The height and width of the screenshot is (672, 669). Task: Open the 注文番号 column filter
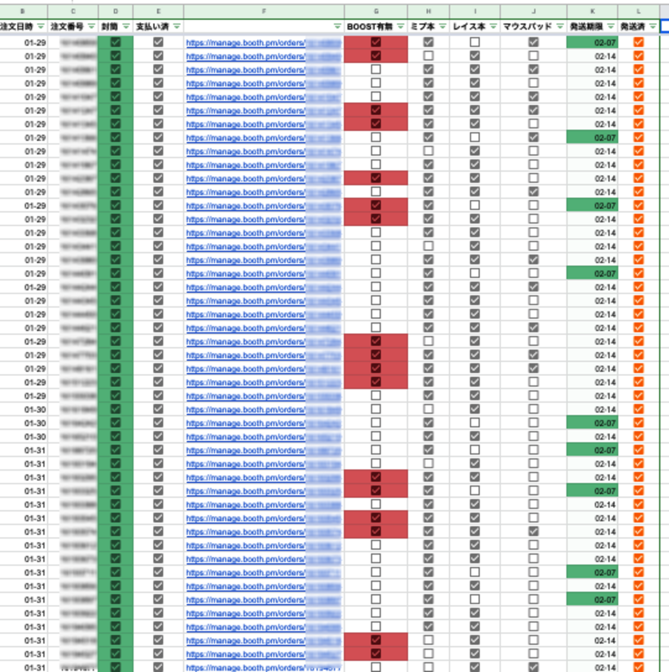92,26
